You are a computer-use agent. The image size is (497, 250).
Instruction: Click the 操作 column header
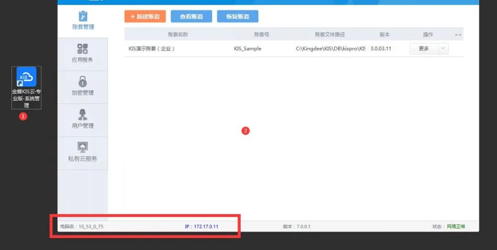tap(428, 34)
